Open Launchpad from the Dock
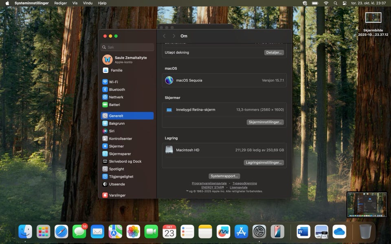391x244 pixels. [44, 231]
